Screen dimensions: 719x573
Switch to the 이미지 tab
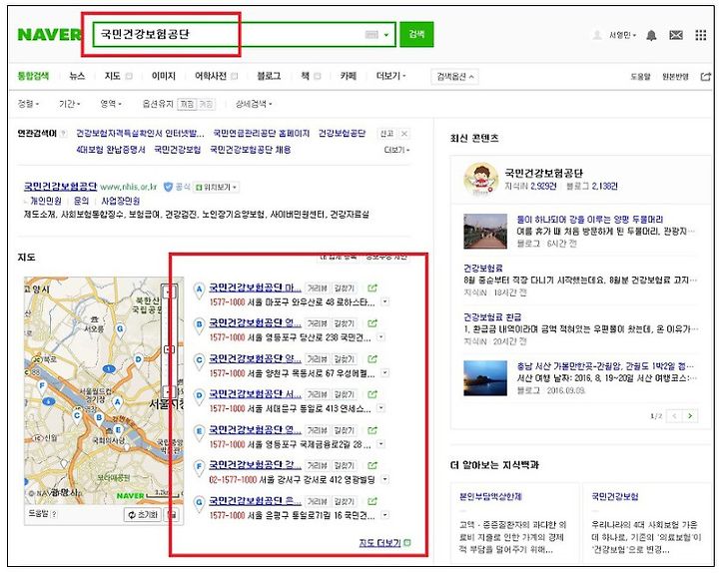coord(163,76)
